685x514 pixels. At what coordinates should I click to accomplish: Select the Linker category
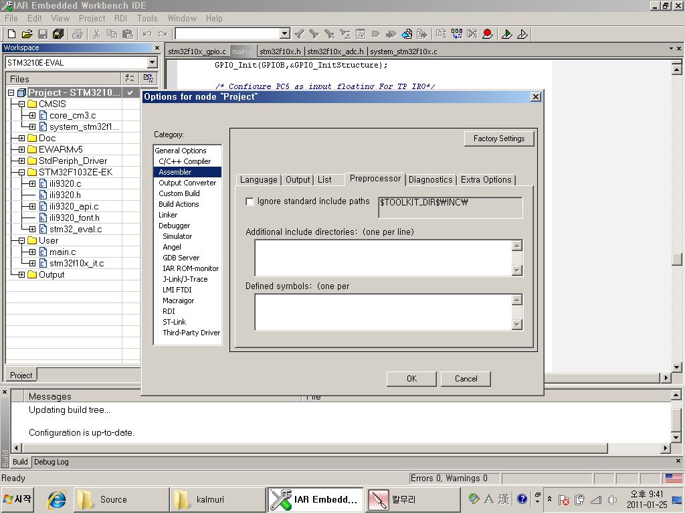(168, 215)
